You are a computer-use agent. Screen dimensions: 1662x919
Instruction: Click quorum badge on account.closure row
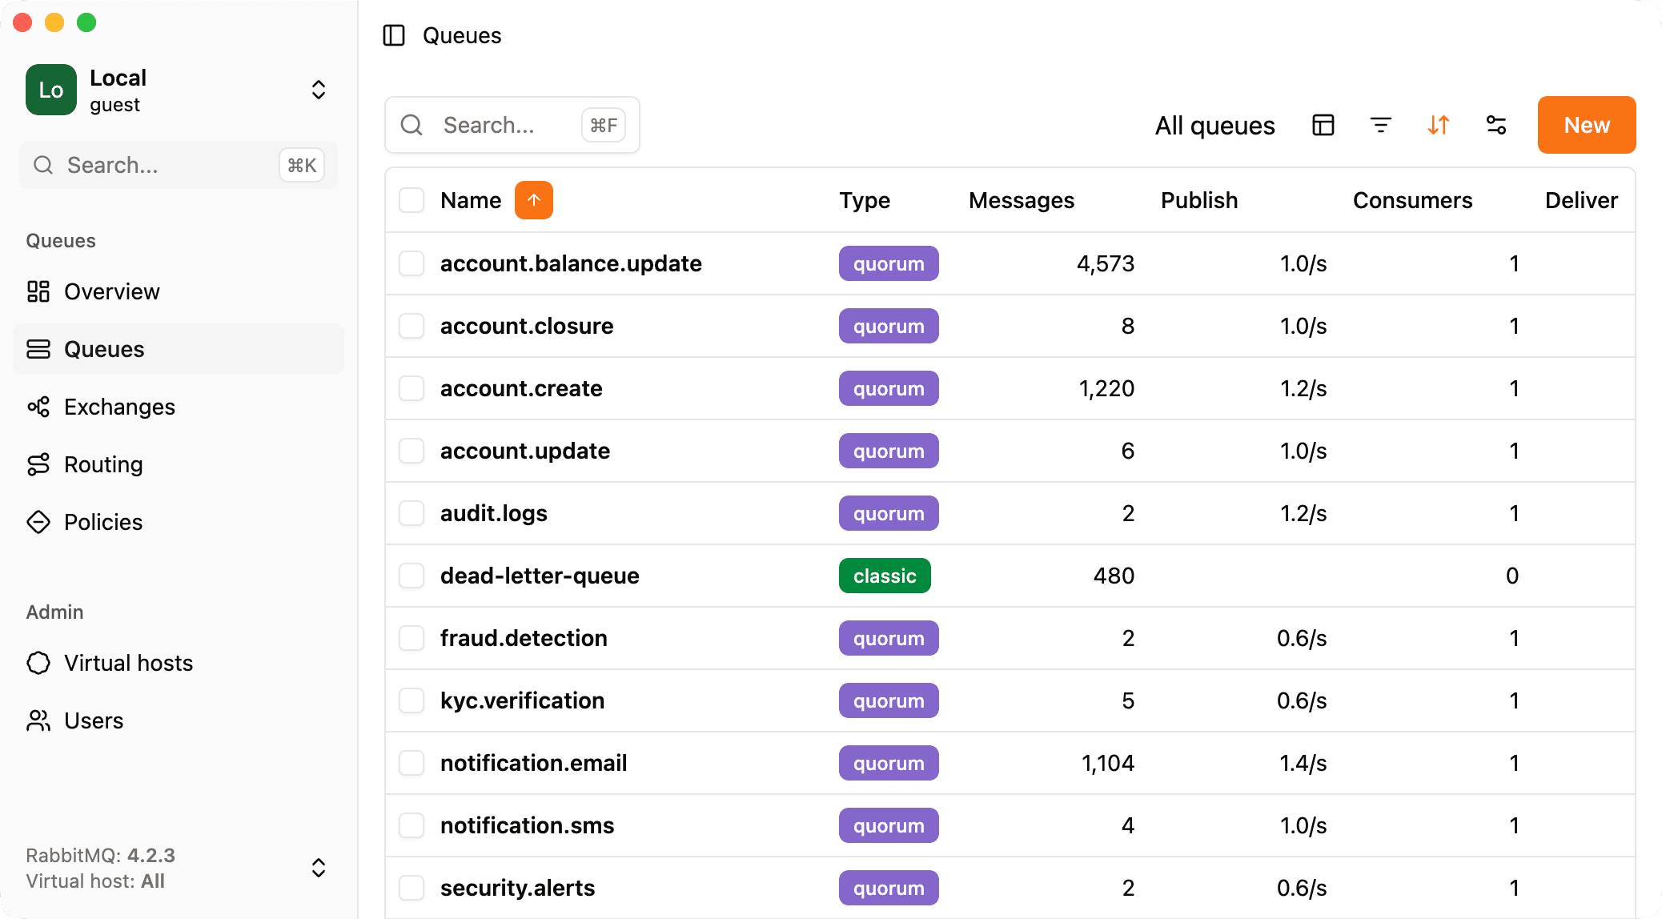coord(889,326)
